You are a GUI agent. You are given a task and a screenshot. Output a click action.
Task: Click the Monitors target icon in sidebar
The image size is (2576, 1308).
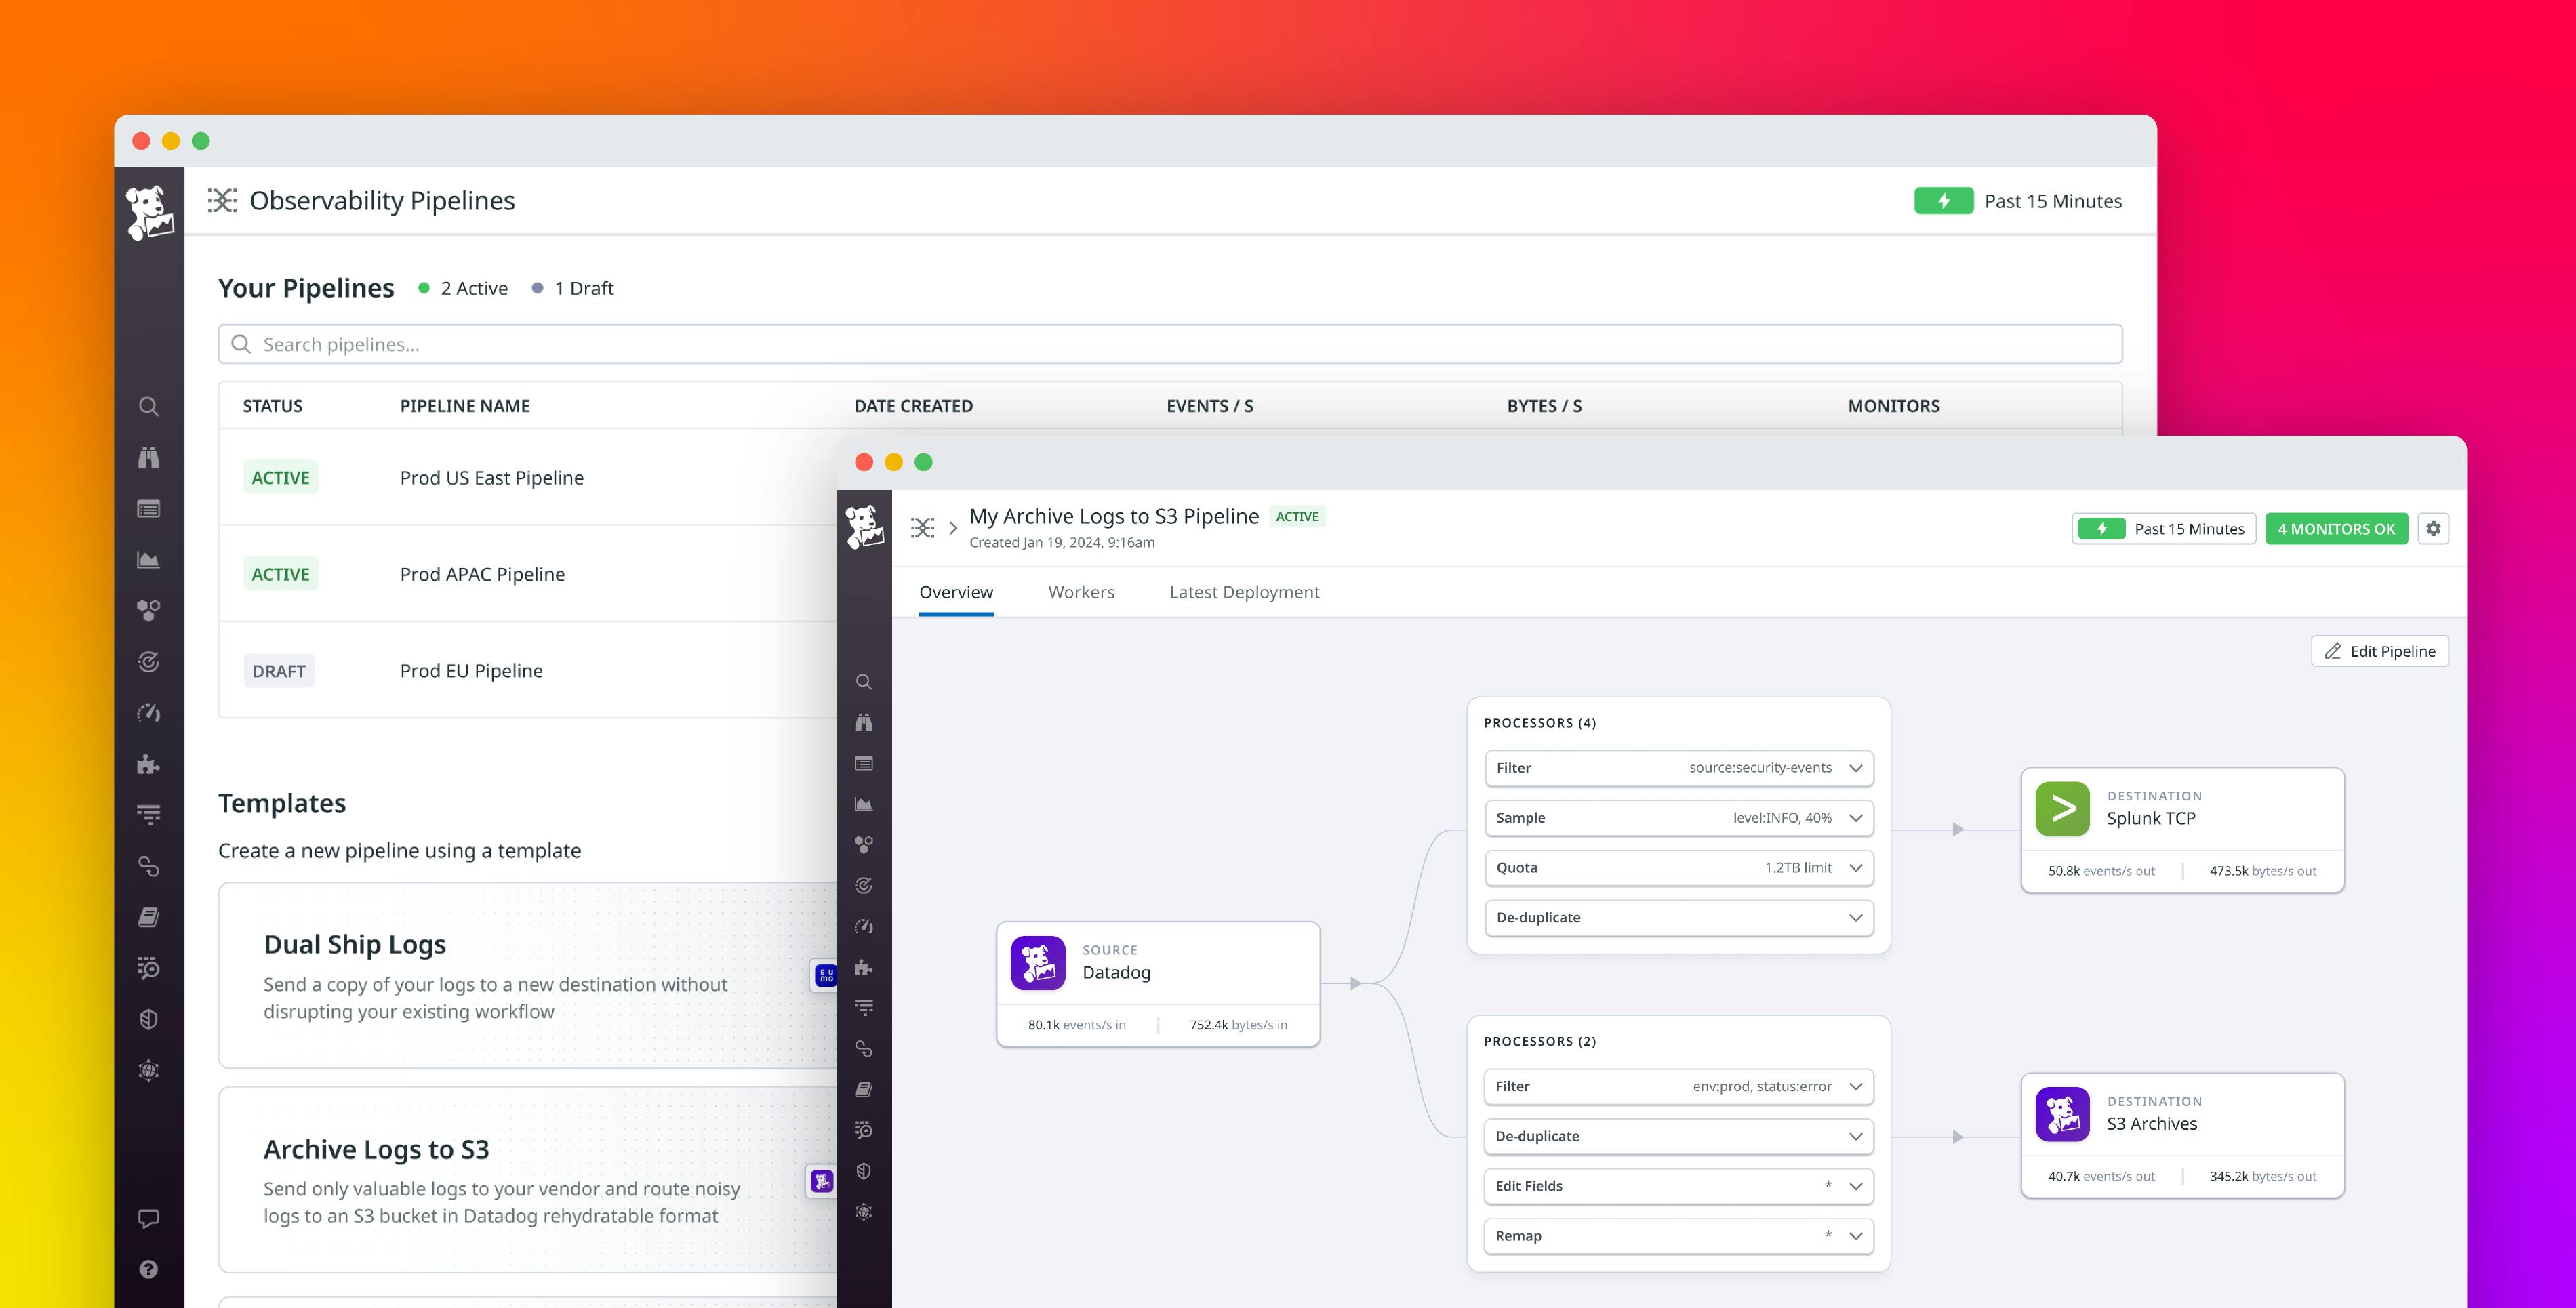click(149, 662)
